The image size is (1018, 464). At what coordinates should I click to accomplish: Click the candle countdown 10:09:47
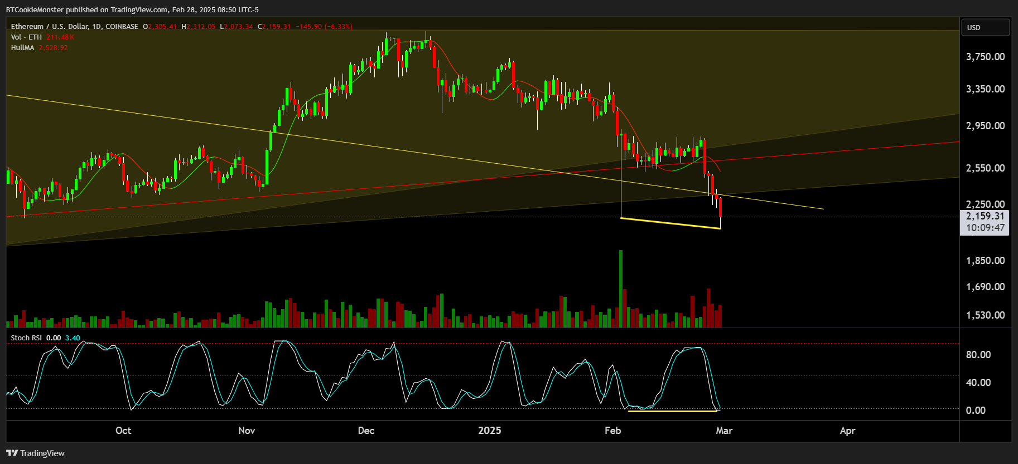985,228
